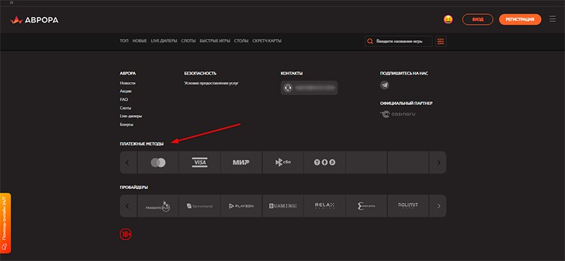The image size is (565, 261).
Task: Select the СБП payment method
Action: coord(283,163)
